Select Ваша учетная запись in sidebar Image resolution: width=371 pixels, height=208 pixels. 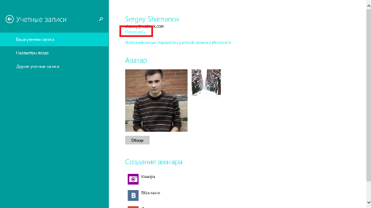click(54, 39)
